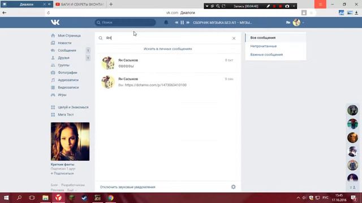
Task: Take a screenshot with recorder camera icon
Action: [287, 6]
